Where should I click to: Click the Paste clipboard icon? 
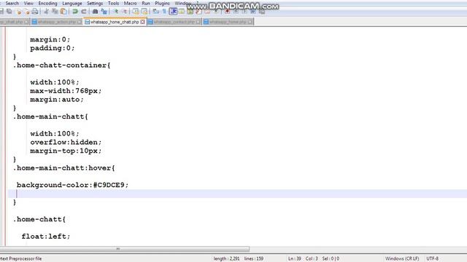pyautogui.click(x=63, y=12)
